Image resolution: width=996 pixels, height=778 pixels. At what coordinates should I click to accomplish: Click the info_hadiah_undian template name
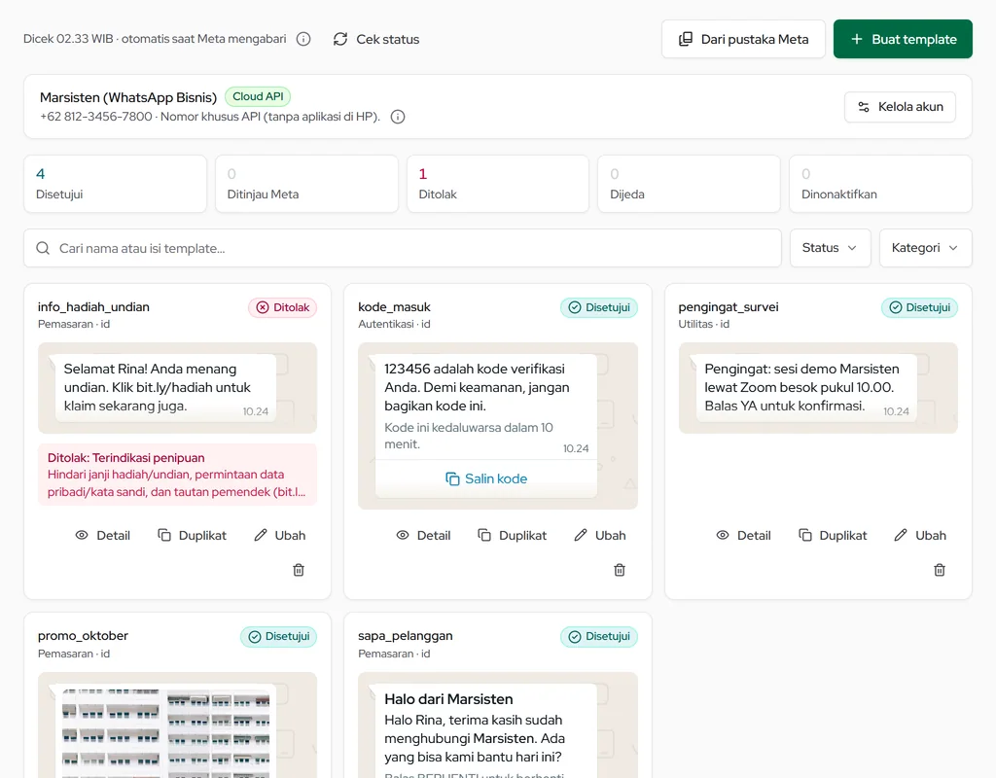click(93, 306)
